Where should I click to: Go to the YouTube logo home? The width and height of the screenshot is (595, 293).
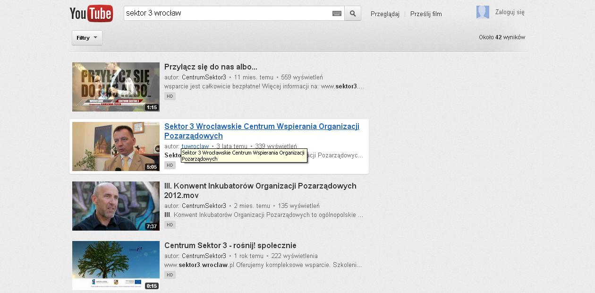pos(91,13)
